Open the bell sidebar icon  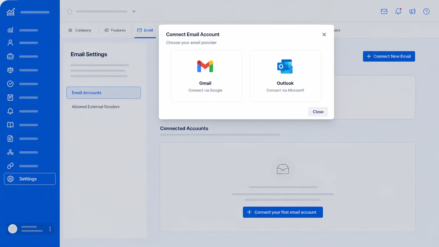click(10, 111)
